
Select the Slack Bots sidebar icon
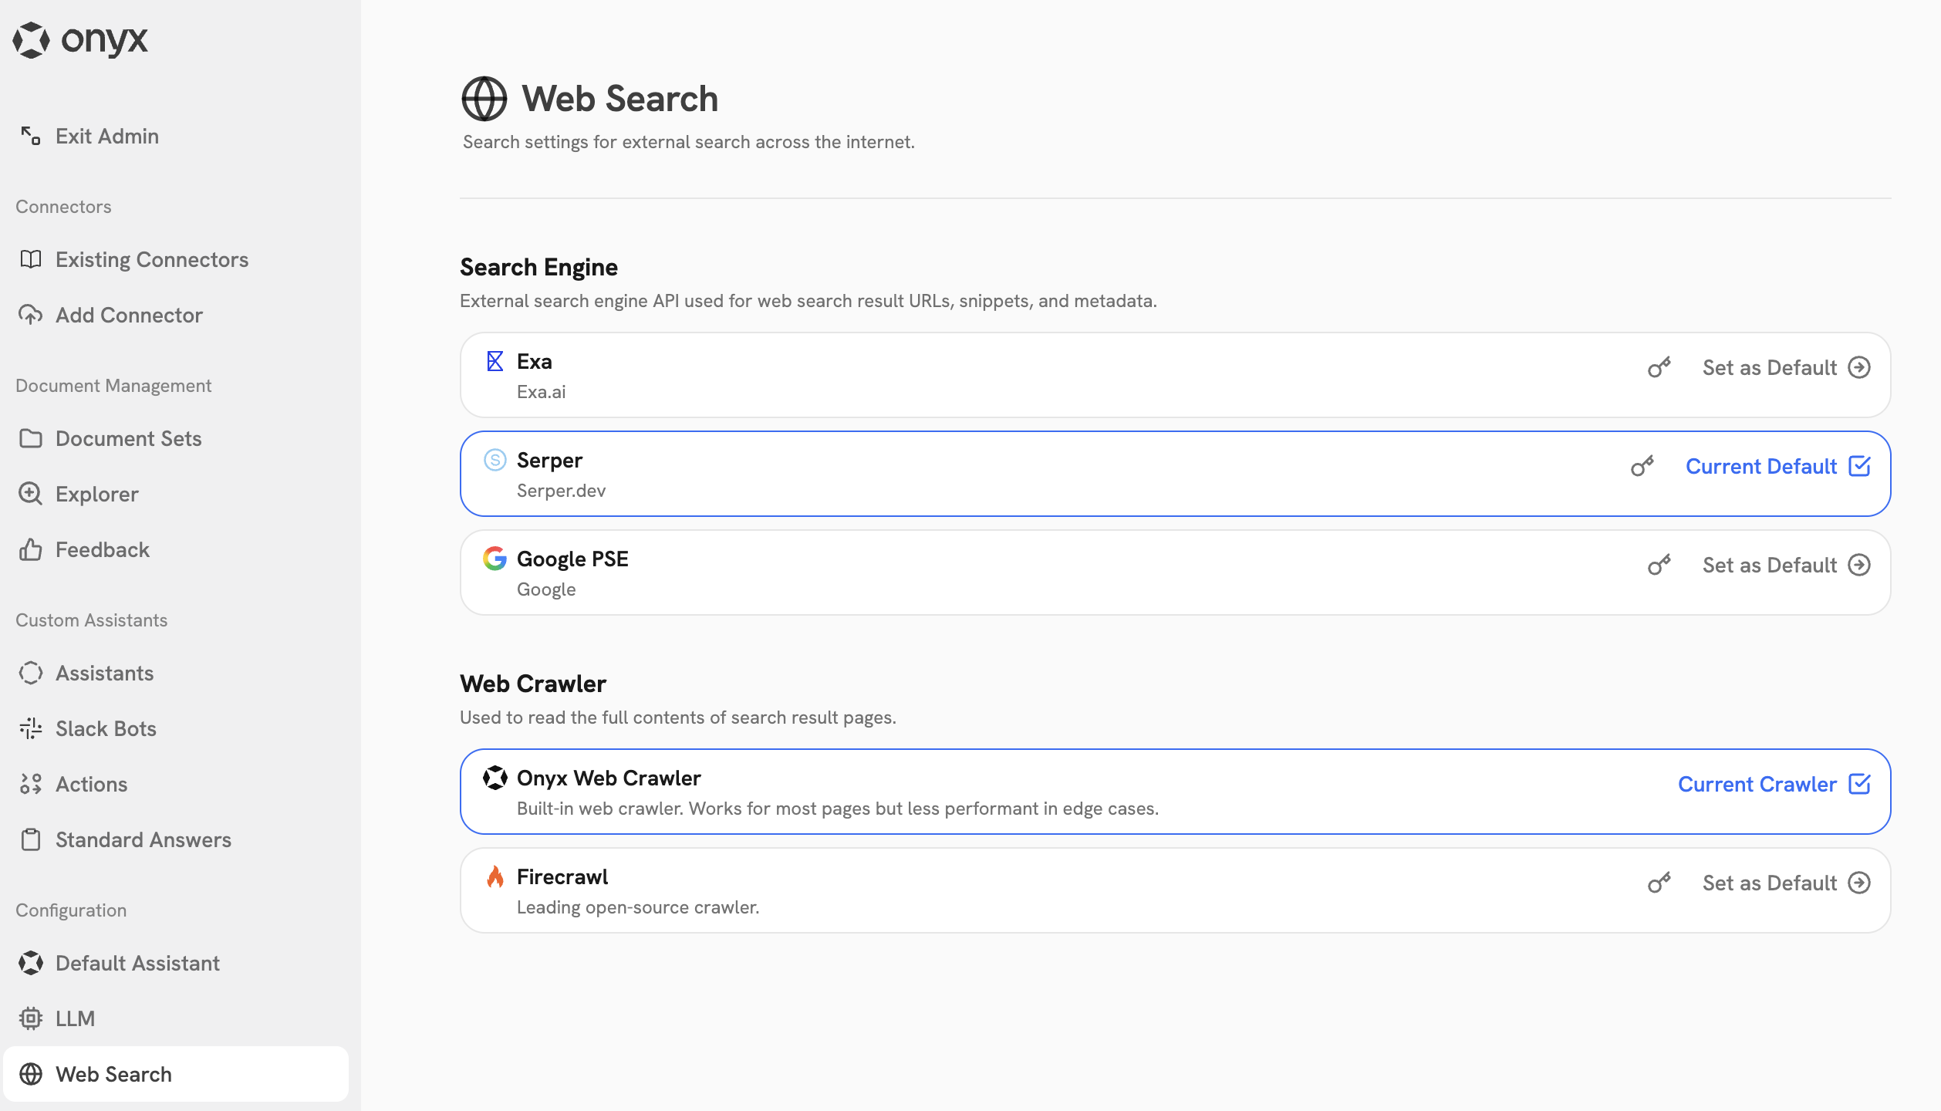pyautogui.click(x=30, y=728)
